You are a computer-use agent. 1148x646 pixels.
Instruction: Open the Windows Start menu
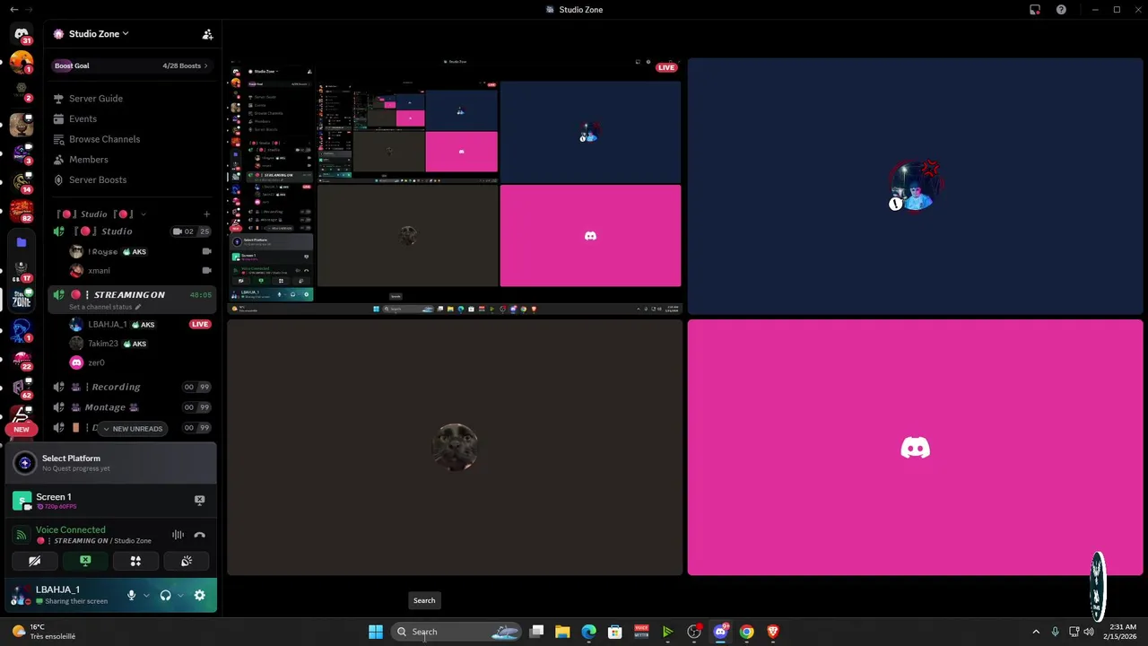click(x=376, y=632)
